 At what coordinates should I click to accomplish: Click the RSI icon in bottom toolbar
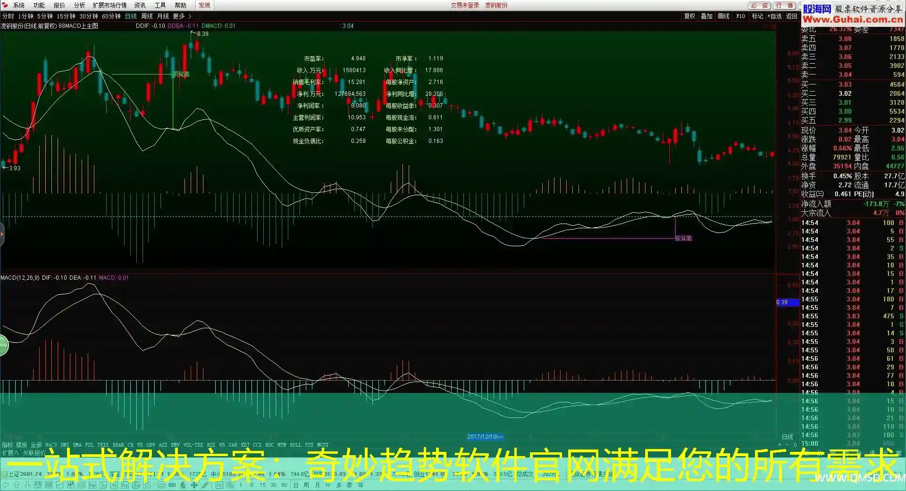pyautogui.click(x=172, y=485)
